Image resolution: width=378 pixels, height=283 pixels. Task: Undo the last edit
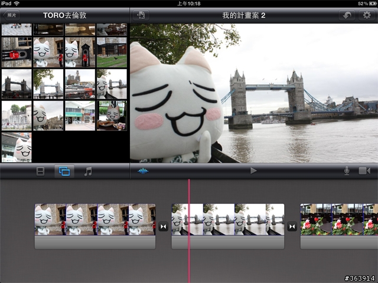click(347, 15)
